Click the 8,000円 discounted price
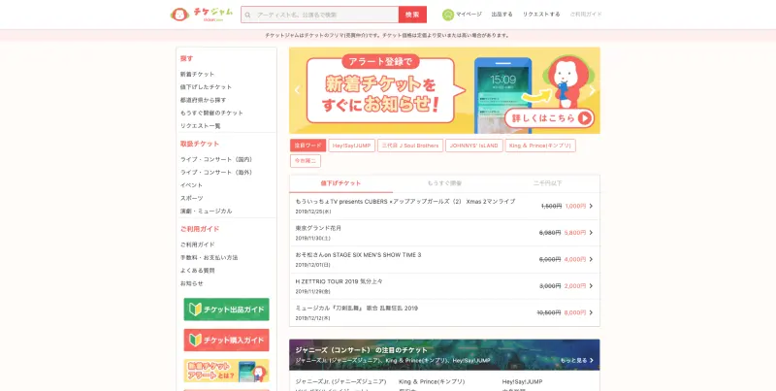Screen dimensions: 776x391 tap(575, 312)
